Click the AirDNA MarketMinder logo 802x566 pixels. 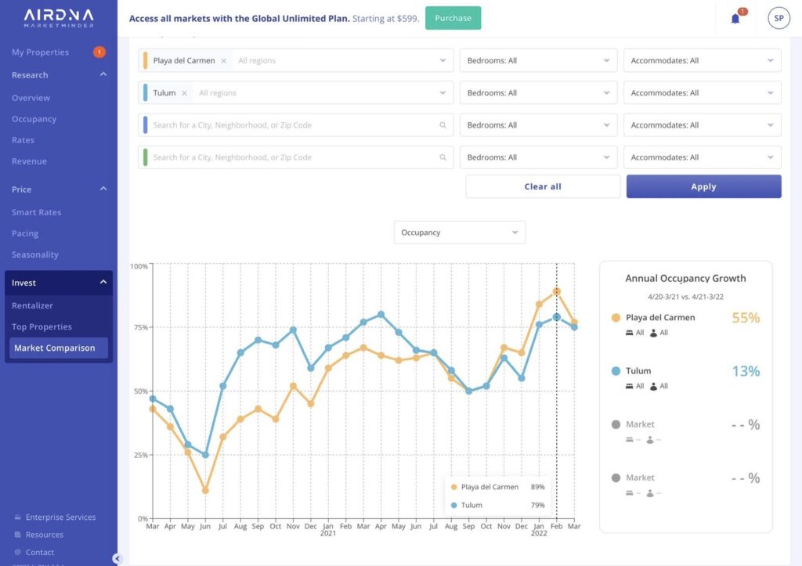click(59, 18)
